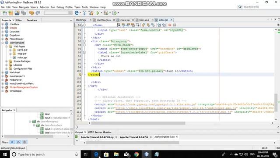280x158 pixels.
Task: Click the Find Next Occurrence editor icon
Action: click(x=128, y=25)
